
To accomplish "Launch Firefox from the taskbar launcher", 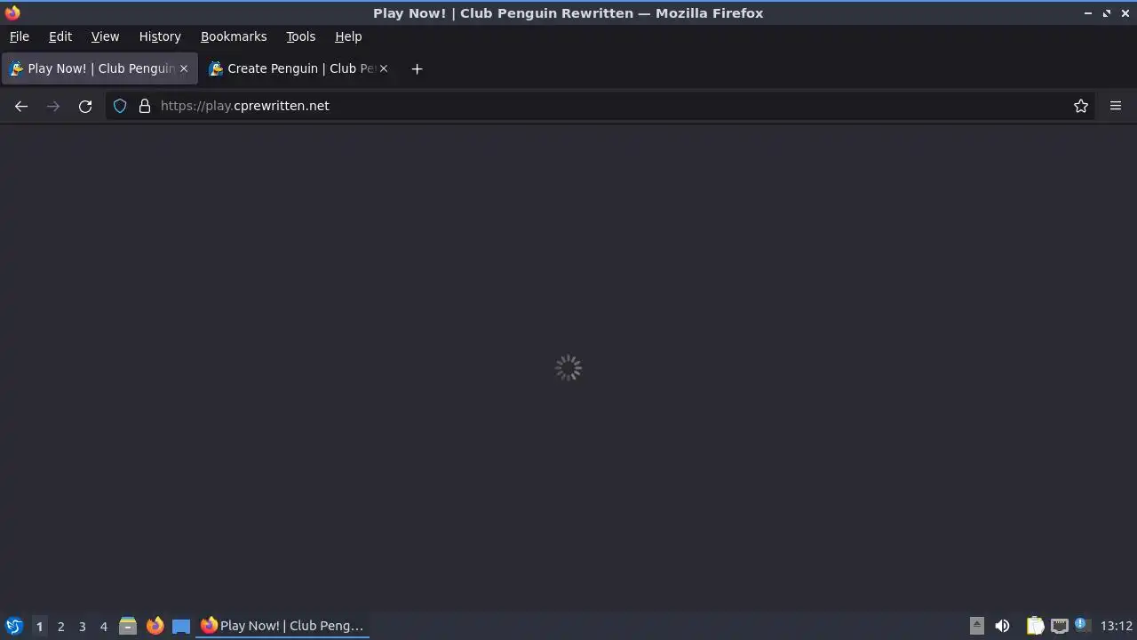I will click(x=155, y=626).
